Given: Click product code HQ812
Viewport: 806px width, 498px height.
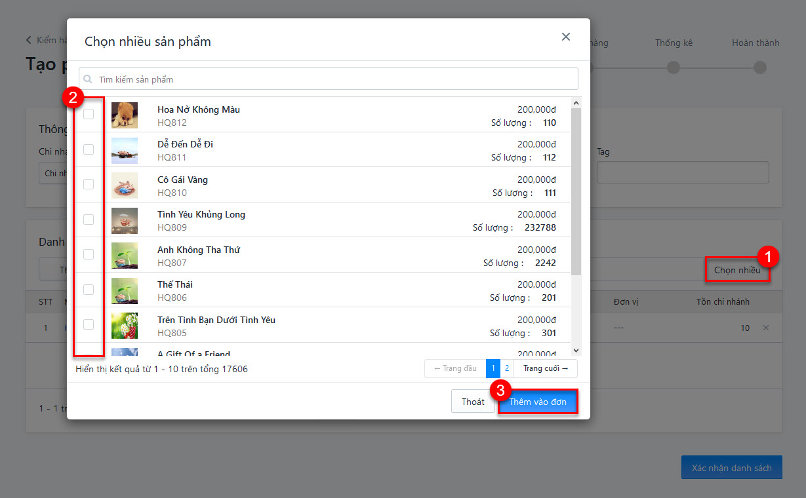Looking at the screenshot, I should click(172, 123).
